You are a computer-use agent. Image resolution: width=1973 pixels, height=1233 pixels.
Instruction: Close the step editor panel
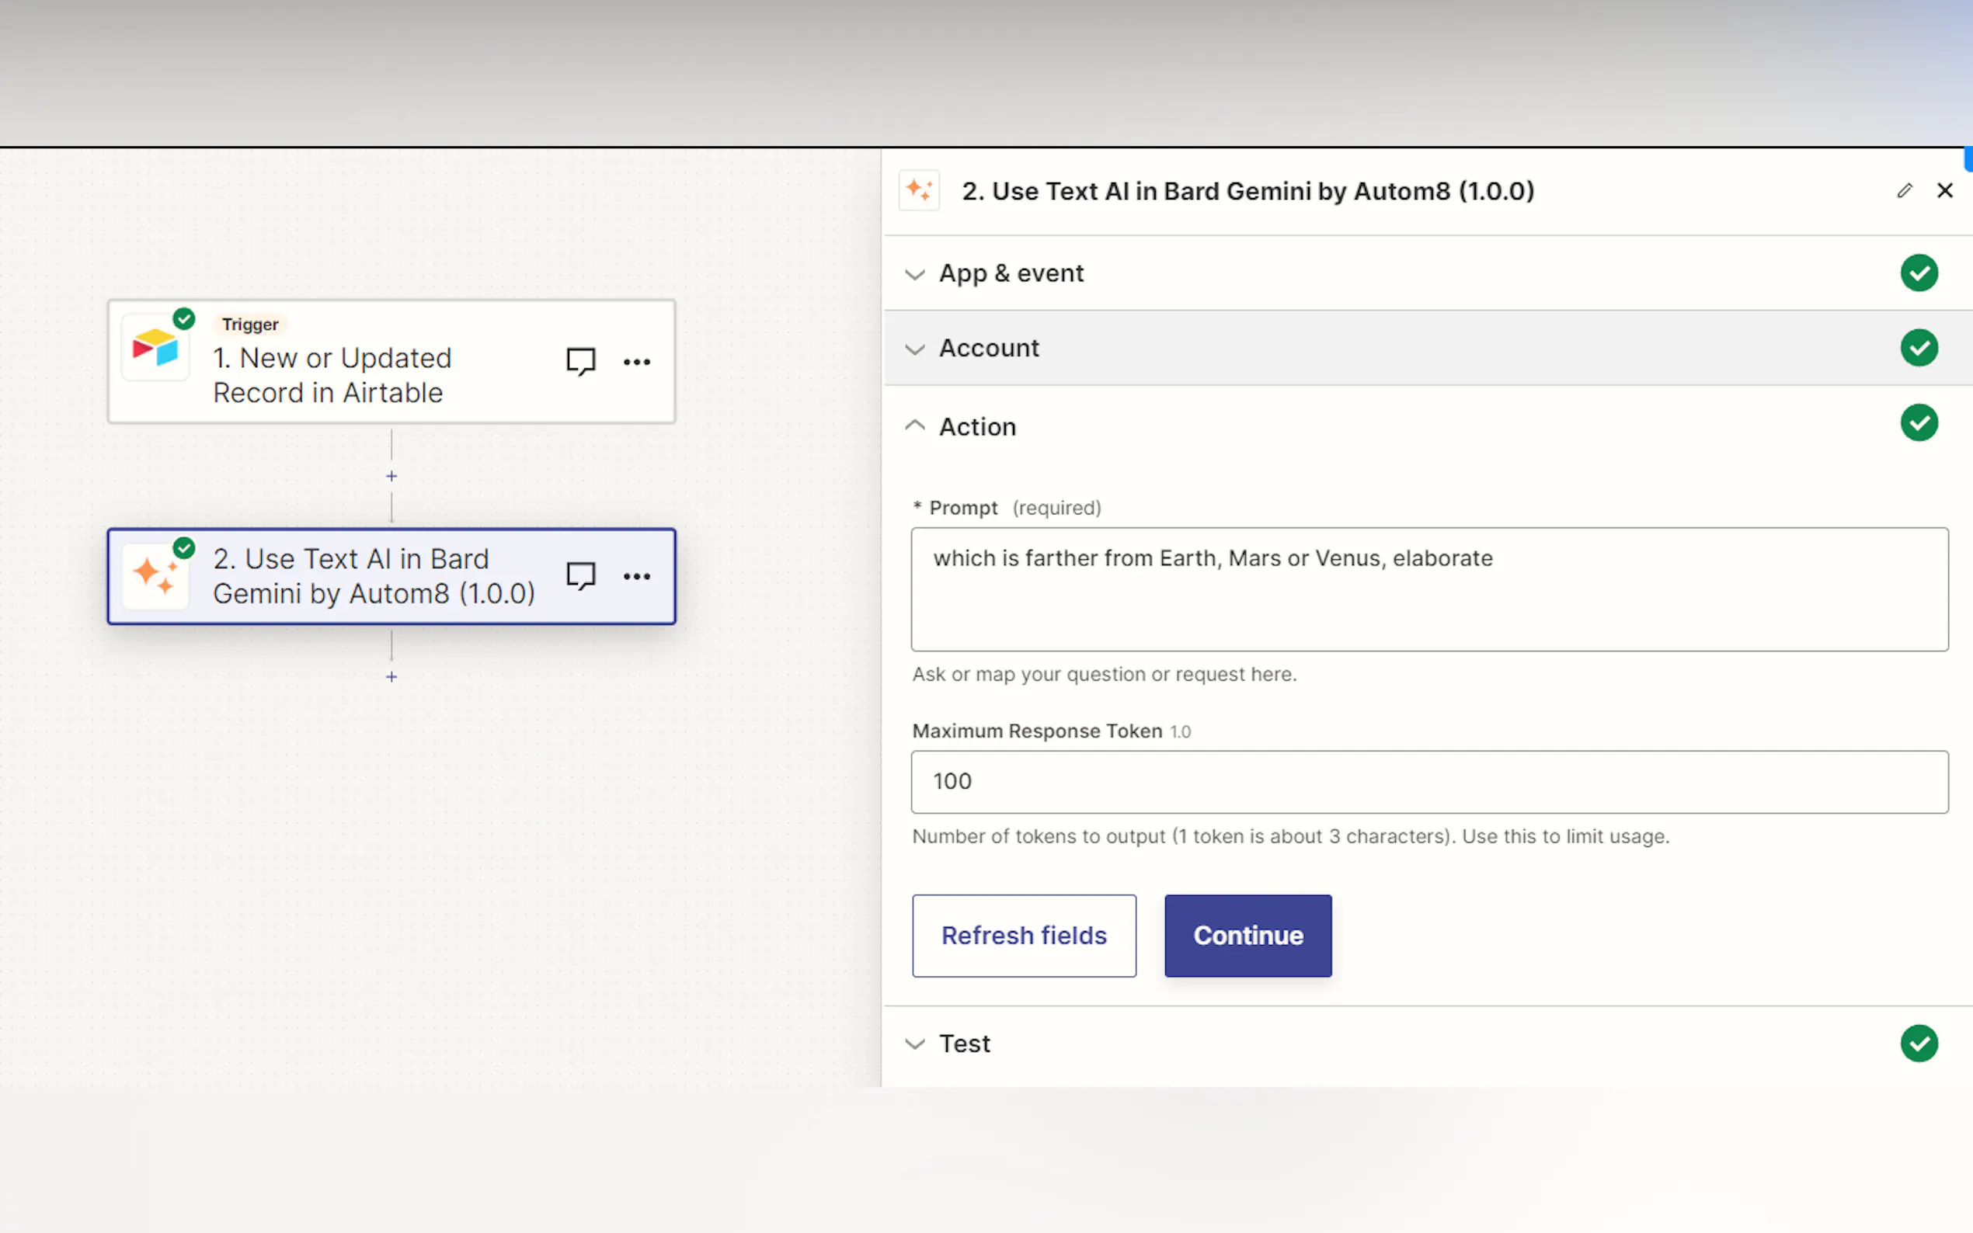(1944, 191)
